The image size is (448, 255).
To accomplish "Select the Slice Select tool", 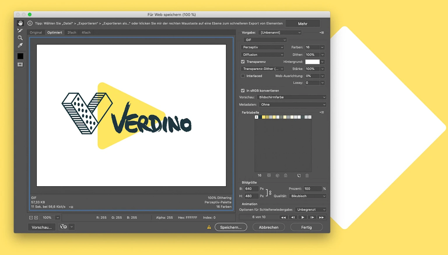I will (20, 30).
